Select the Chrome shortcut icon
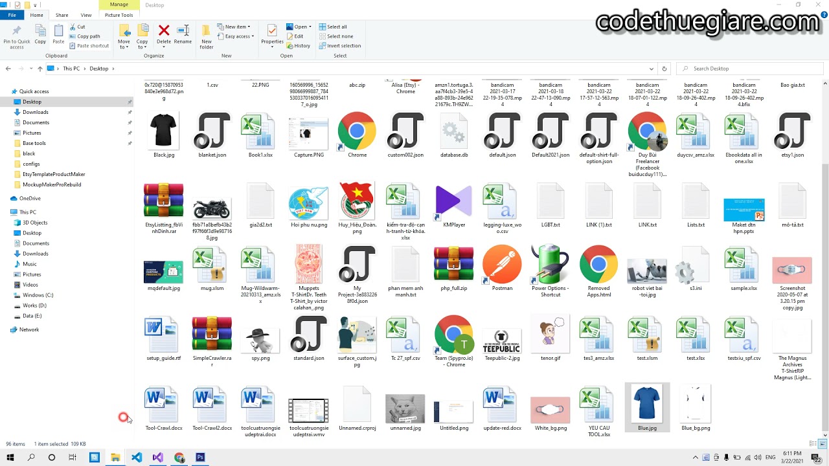Screen dimensions: 829x466 coord(357,131)
